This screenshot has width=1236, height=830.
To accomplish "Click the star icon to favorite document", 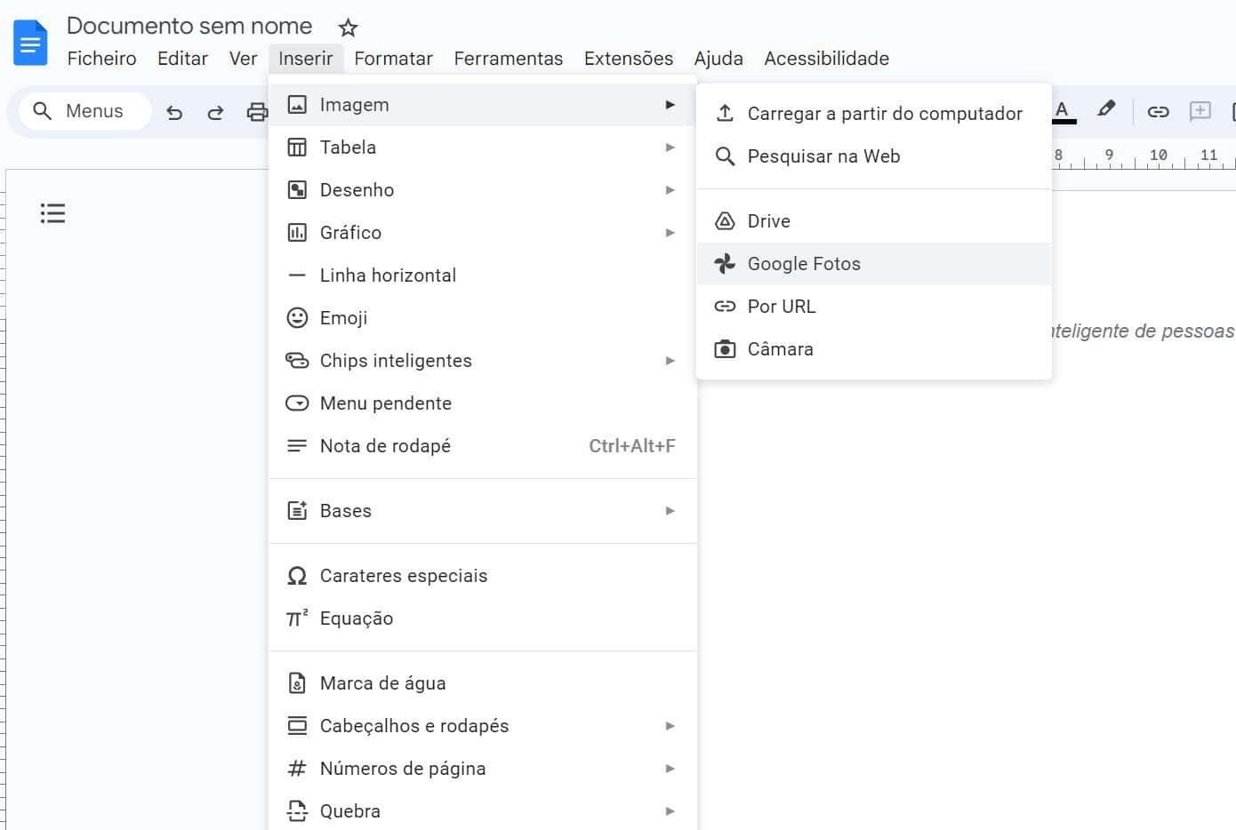I will [348, 28].
